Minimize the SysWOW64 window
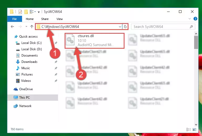This screenshot has height=136, width=202. [168, 12]
